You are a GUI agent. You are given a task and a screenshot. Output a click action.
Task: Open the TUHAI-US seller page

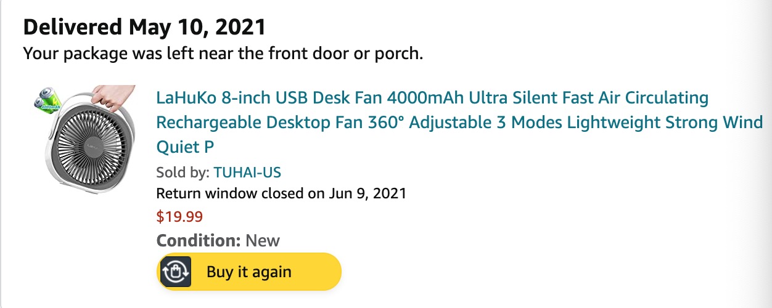click(x=247, y=172)
